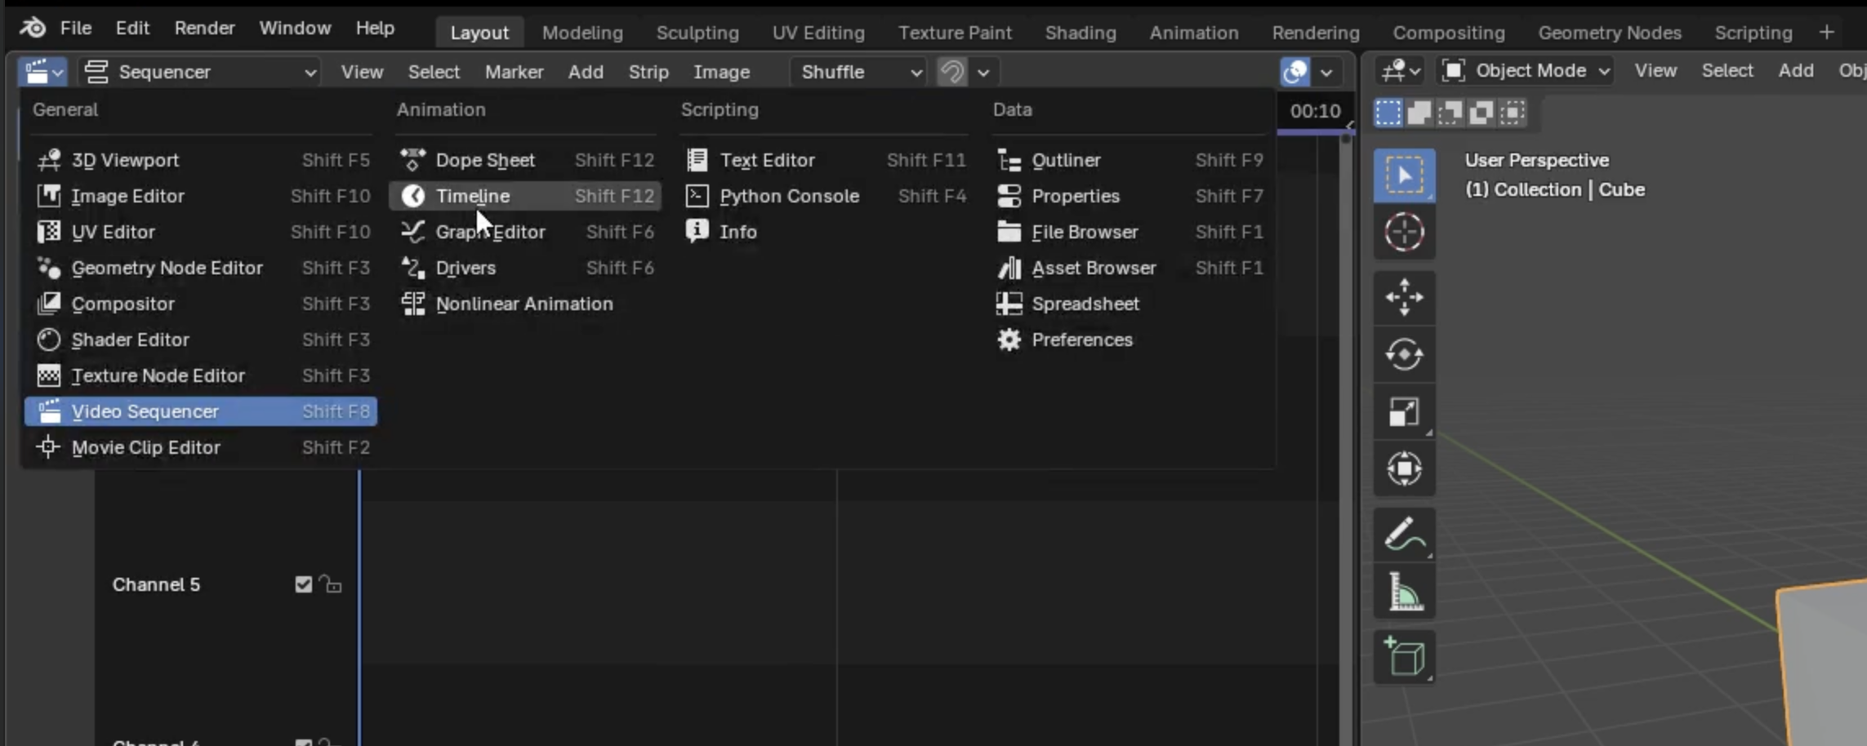Select Shader Editor entry
Viewport: 1867px width, 746px height.
coord(202,340)
